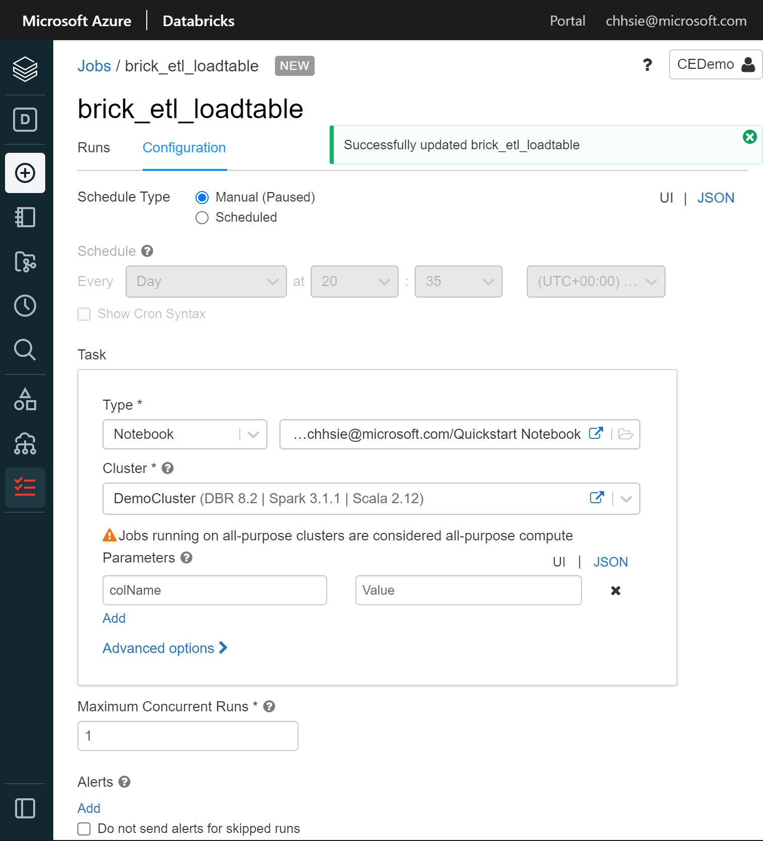Toggle the sidebar collapse icon at bottom
Viewport: 763px width, 841px height.
25,808
